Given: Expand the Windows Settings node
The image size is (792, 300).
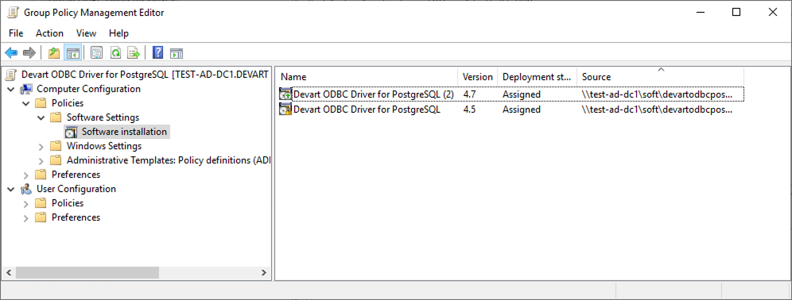Looking at the screenshot, I should [41, 146].
